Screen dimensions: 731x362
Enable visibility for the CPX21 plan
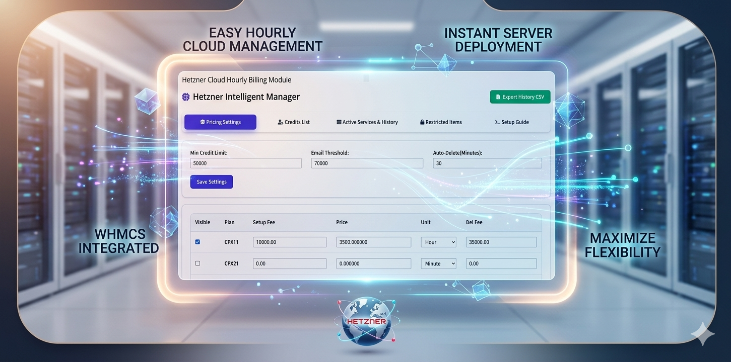click(197, 263)
